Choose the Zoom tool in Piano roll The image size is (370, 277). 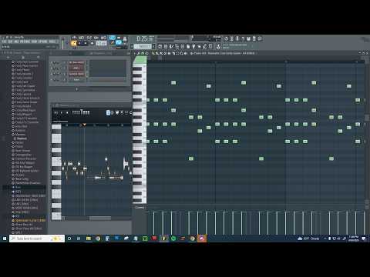181,53
